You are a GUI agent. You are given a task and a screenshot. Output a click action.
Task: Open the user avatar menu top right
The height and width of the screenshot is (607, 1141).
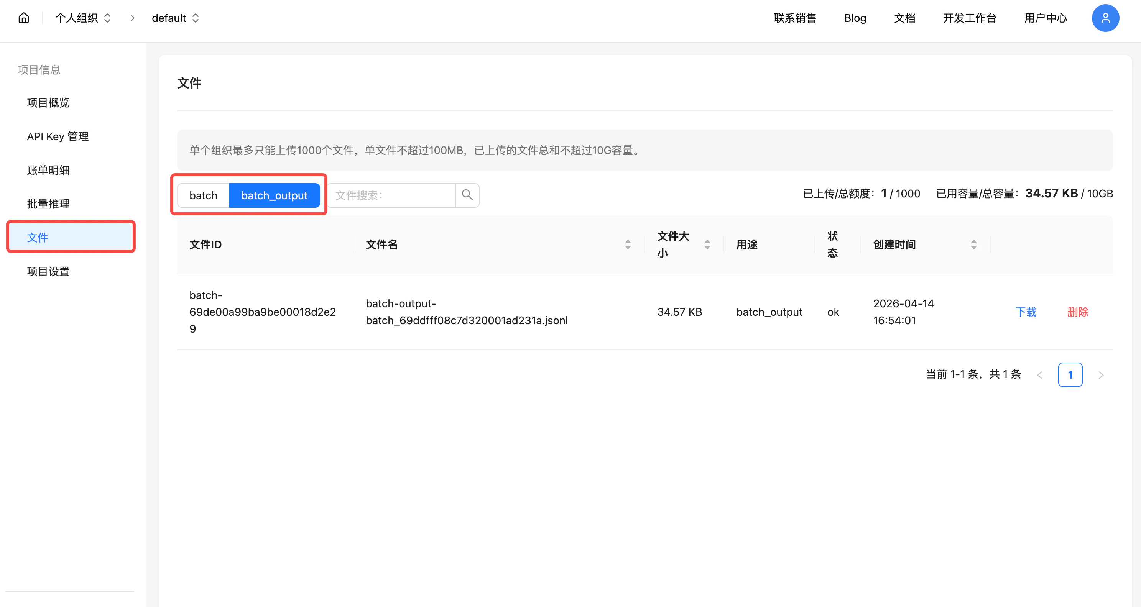(x=1105, y=18)
